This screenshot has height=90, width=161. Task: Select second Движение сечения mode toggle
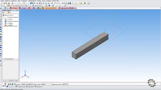pyautogui.click(x=66, y=84)
